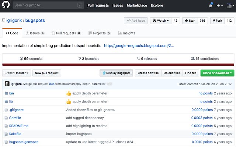
Task: Click the Display bugspots button
Action: pyautogui.click(x=117, y=73)
